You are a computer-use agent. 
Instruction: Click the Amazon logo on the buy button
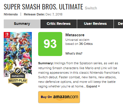(x=66, y=97)
